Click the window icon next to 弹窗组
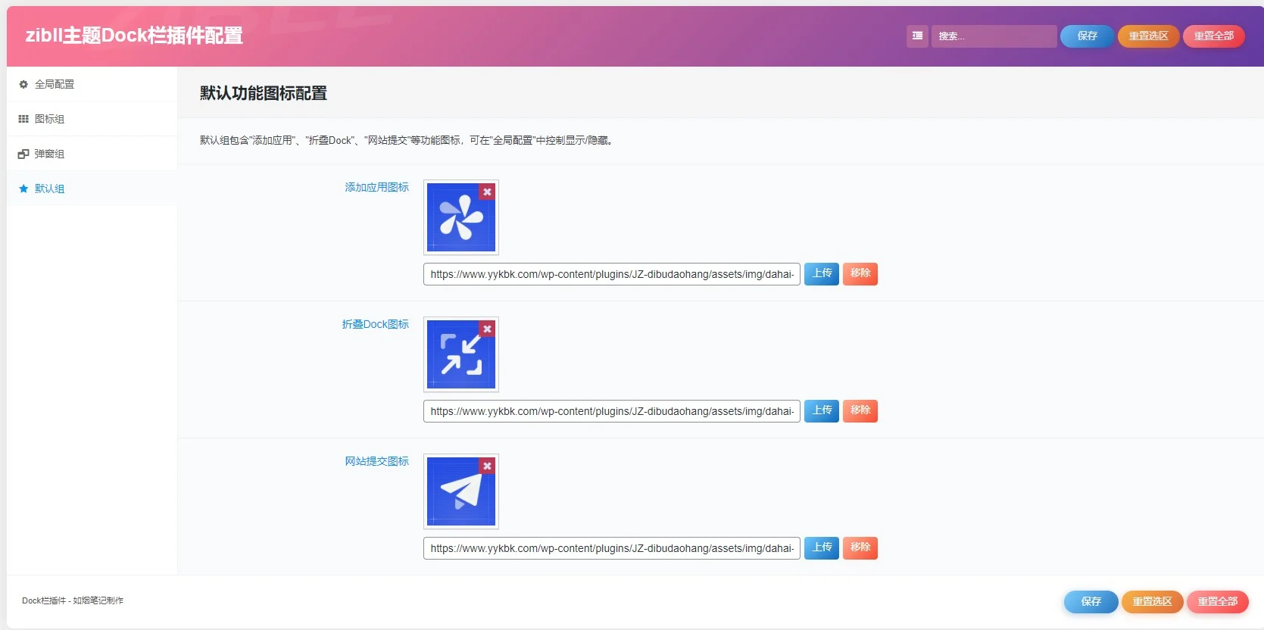This screenshot has width=1264, height=630. [x=23, y=154]
